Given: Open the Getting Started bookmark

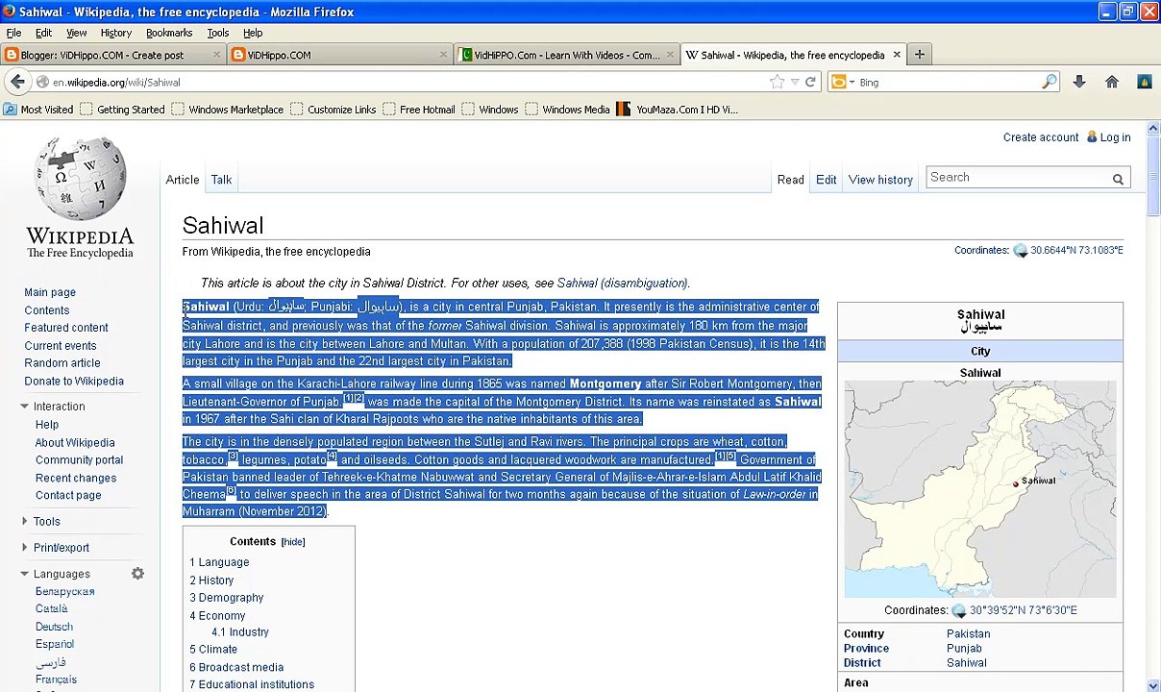Looking at the screenshot, I should [x=122, y=110].
